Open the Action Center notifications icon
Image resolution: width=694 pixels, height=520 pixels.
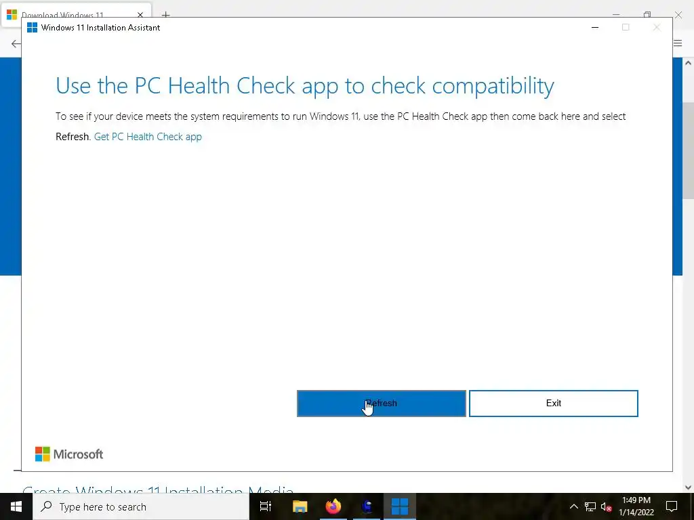tap(672, 506)
